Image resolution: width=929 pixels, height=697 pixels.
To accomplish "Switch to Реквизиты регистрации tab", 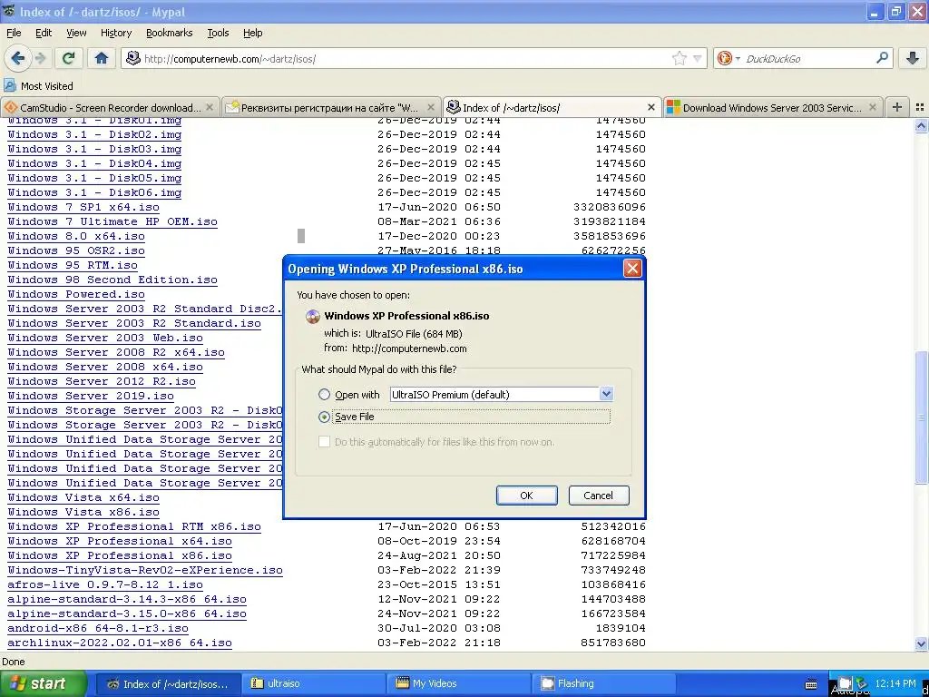I will tap(330, 107).
